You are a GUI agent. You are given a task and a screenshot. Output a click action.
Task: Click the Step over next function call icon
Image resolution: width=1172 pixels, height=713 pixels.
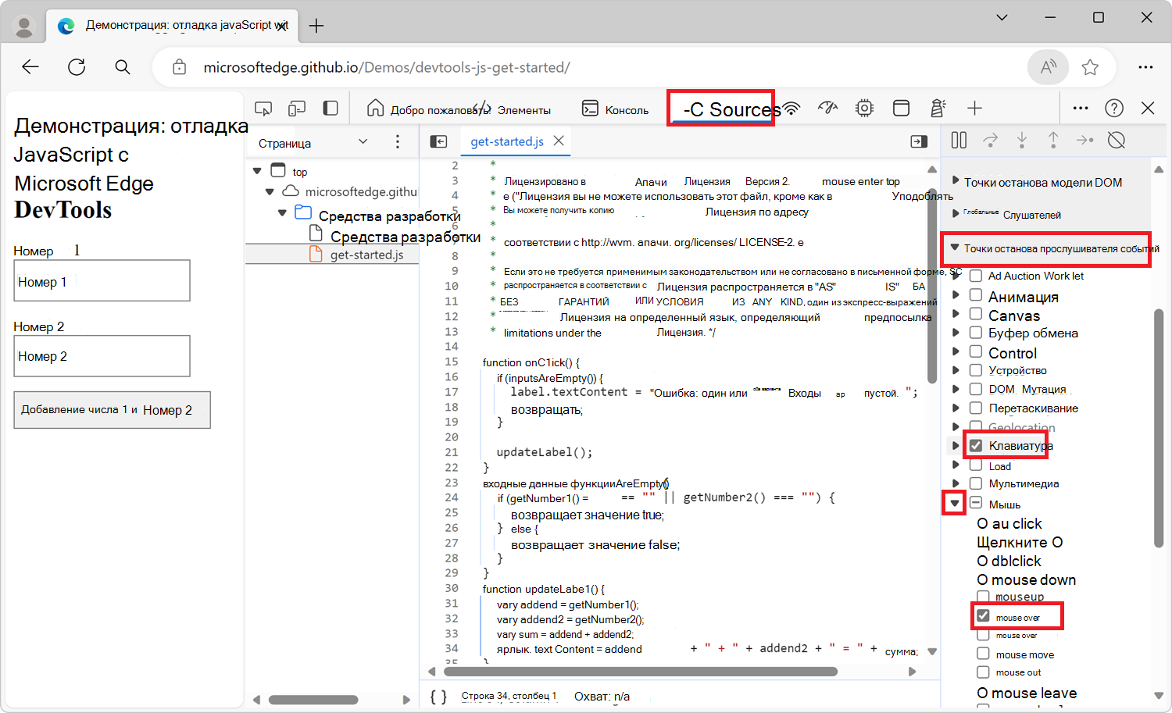[x=991, y=140]
